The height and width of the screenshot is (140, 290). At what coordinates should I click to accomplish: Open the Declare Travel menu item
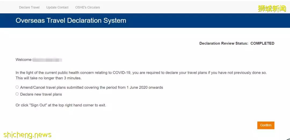click(29, 7)
